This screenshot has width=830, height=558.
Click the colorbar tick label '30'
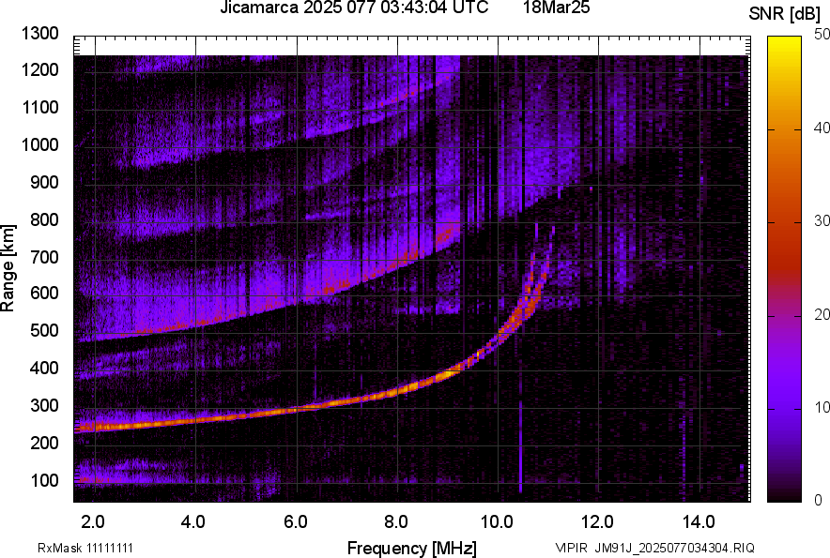click(x=822, y=220)
